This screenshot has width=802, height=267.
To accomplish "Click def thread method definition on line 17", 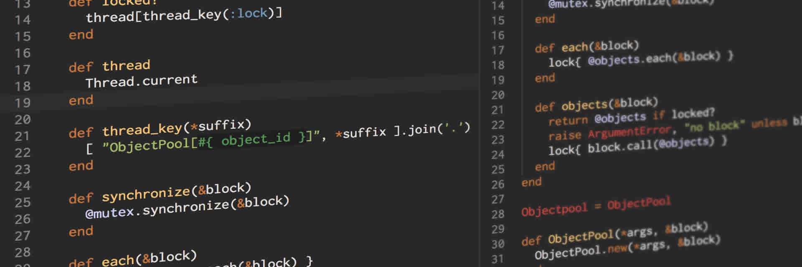I will pyautogui.click(x=109, y=66).
